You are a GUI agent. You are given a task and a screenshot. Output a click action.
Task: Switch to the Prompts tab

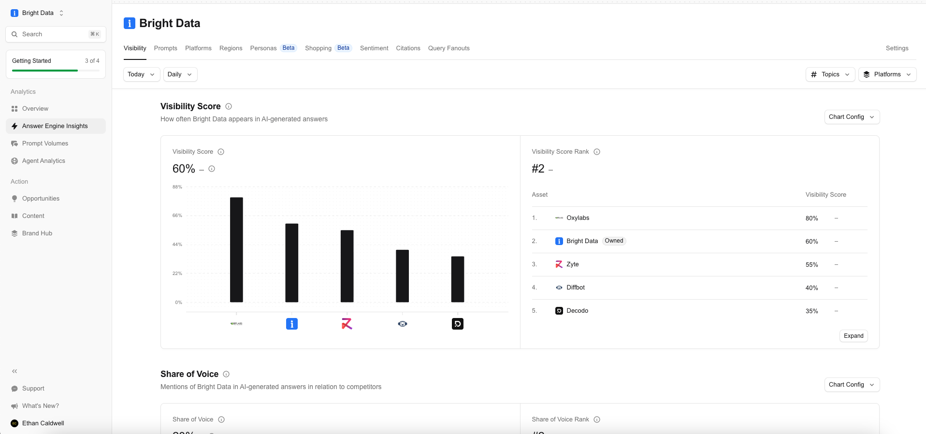(x=166, y=48)
